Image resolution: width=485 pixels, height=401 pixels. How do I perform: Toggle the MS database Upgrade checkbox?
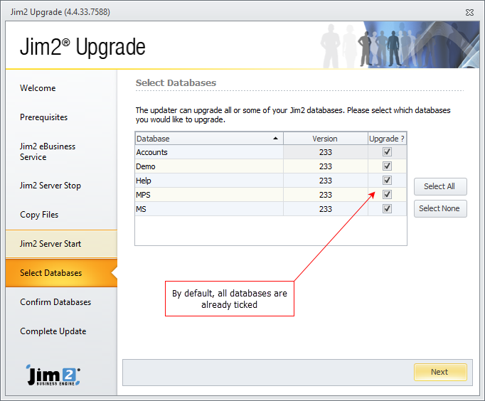tap(387, 209)
